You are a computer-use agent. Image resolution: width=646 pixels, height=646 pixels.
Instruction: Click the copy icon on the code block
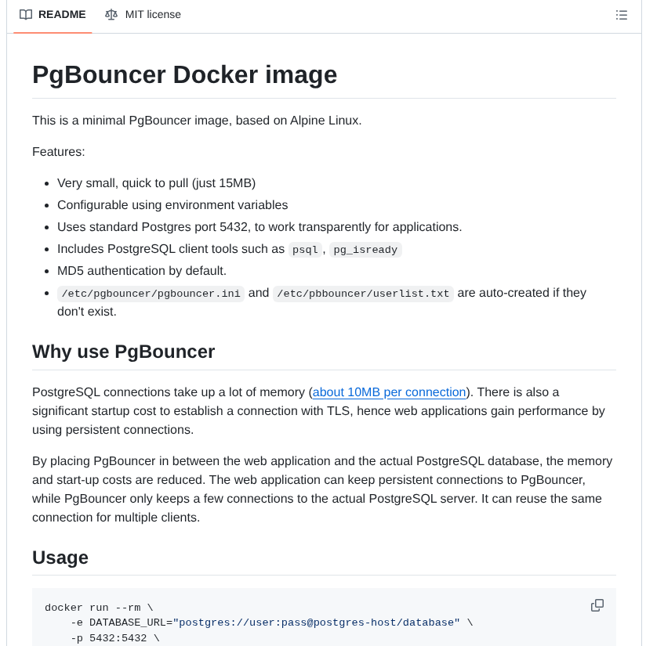click(x=597, y=605)
